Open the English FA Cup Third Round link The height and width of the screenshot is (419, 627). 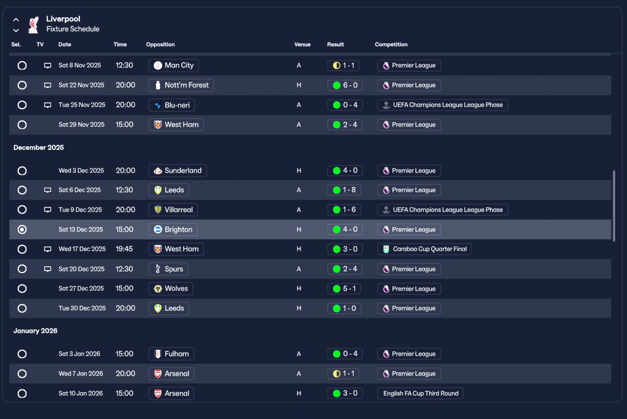point(420,394)
